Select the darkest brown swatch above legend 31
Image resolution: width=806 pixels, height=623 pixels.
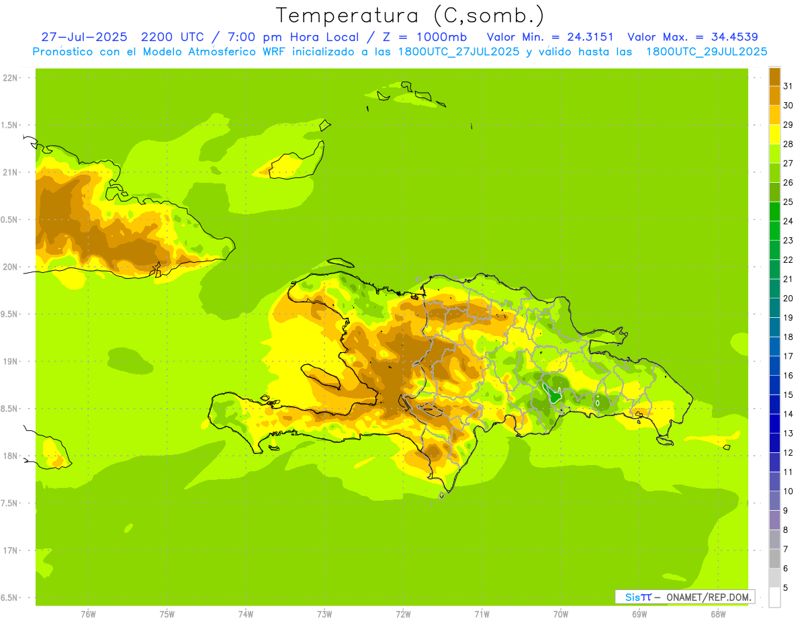pyautogui.click(x=774, y=77)
